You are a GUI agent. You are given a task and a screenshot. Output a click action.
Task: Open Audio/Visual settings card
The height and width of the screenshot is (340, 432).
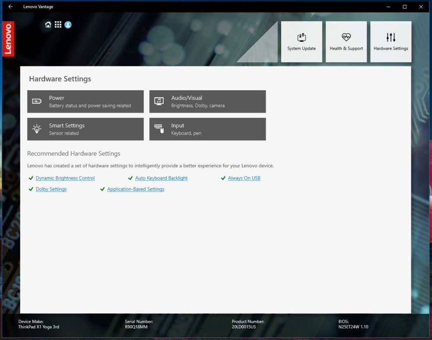tap(207, 101)
